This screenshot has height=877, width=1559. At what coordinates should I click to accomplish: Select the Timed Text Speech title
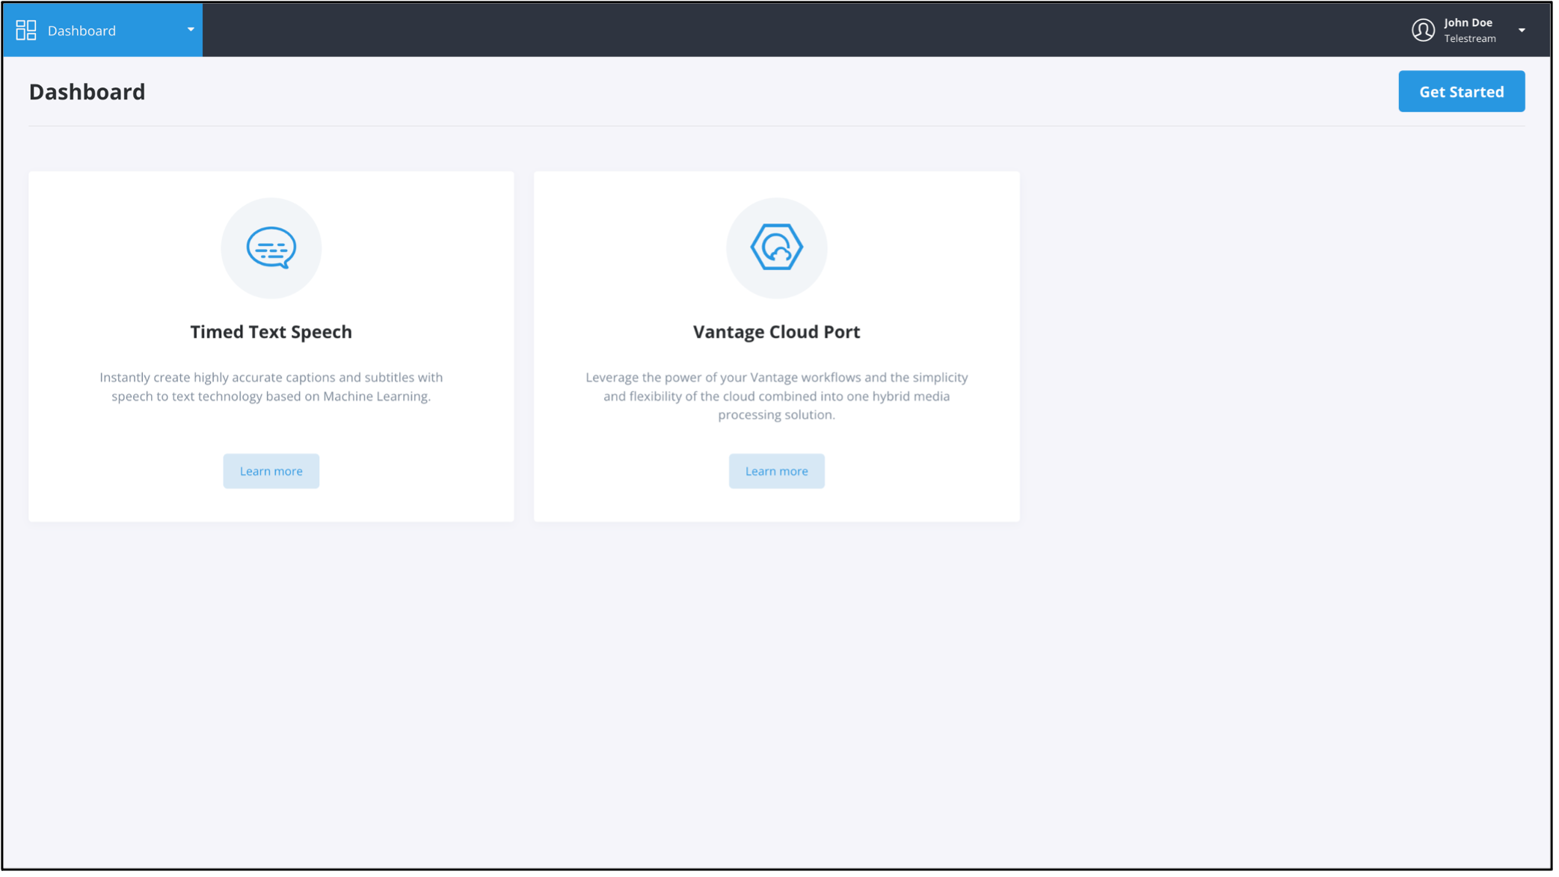271,332
